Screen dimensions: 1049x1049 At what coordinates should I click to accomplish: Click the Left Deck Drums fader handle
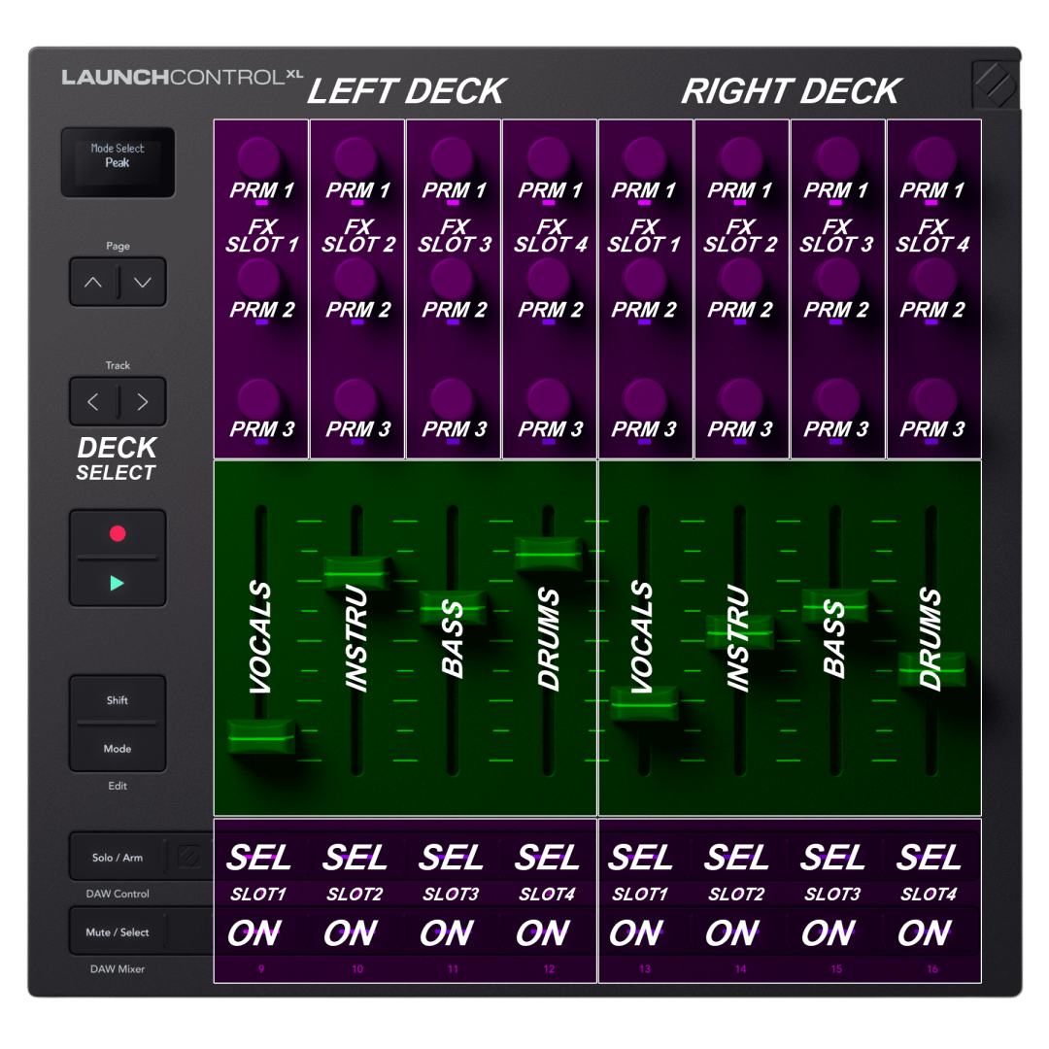click(x=549, y=554)
